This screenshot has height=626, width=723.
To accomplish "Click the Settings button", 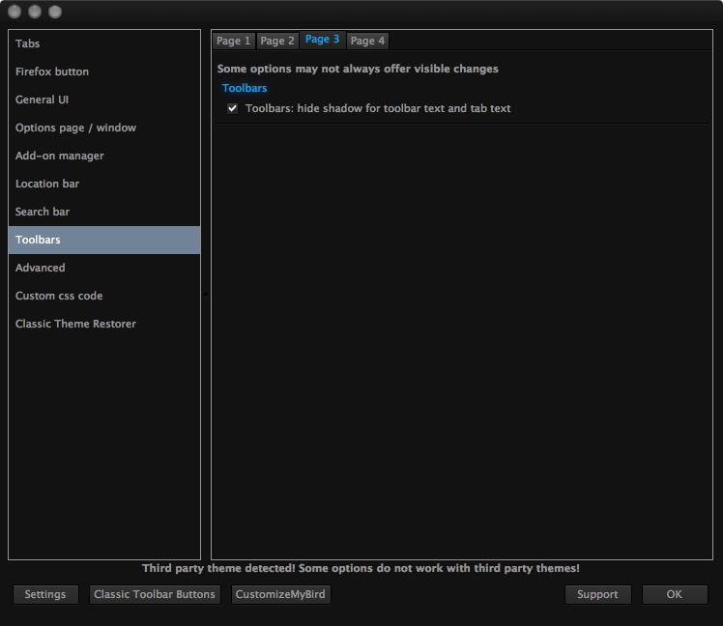I will (x=45, y=595).
